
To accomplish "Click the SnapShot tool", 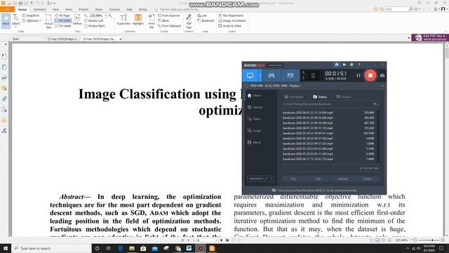I will point(31,15).
